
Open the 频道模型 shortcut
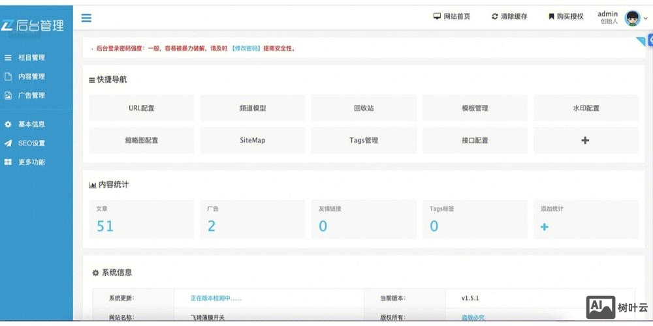pos(253,108)
